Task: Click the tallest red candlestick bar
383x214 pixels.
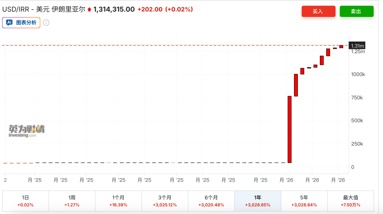Action: pyautogui.click(x=289, y=129)
